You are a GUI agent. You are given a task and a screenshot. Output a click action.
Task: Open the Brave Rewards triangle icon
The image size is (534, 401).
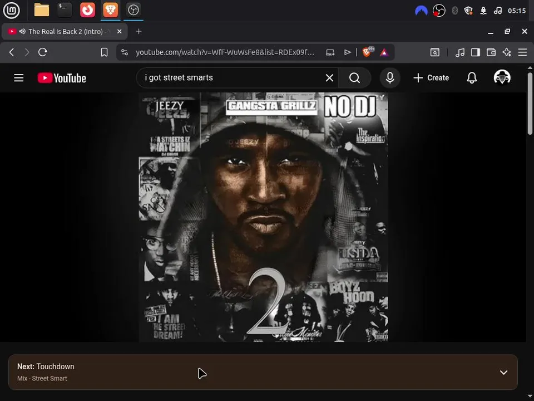[x=384, y=52]
